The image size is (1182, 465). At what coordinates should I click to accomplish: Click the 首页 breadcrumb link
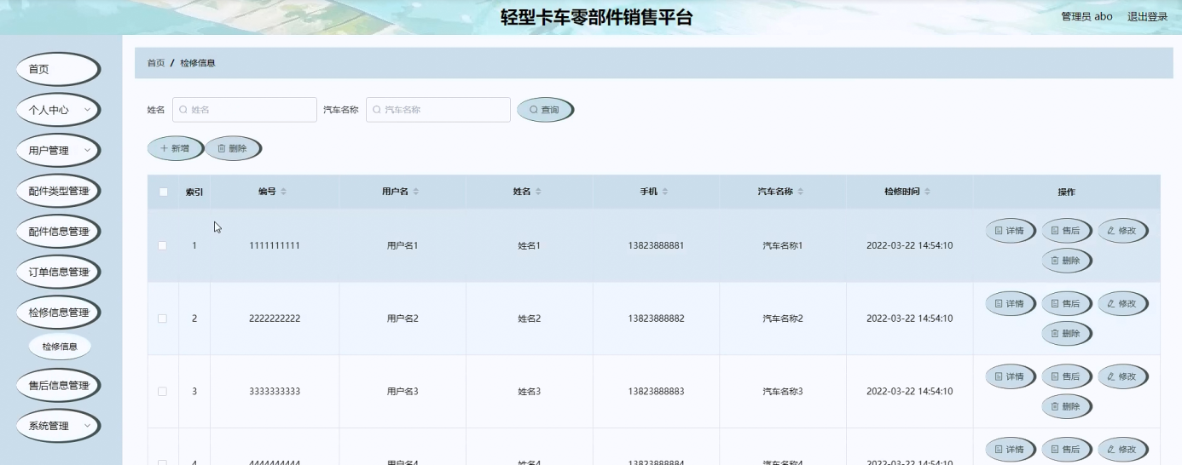[156, 63]
